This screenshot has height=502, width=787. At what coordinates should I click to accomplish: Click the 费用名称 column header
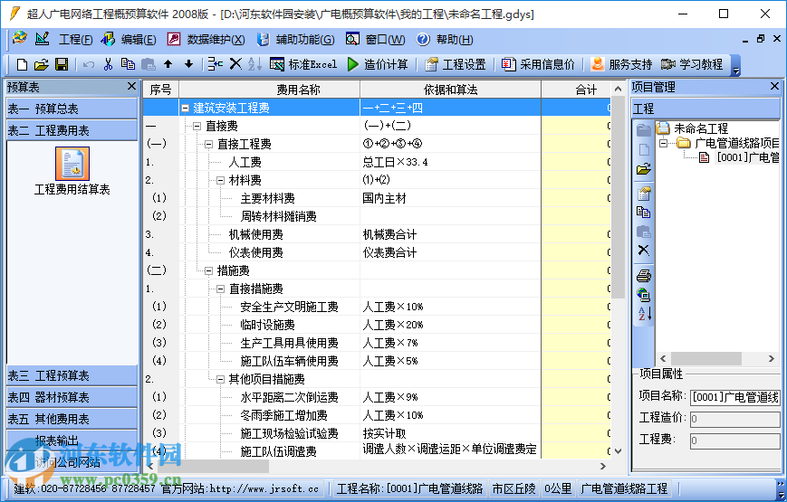(269, 90)
